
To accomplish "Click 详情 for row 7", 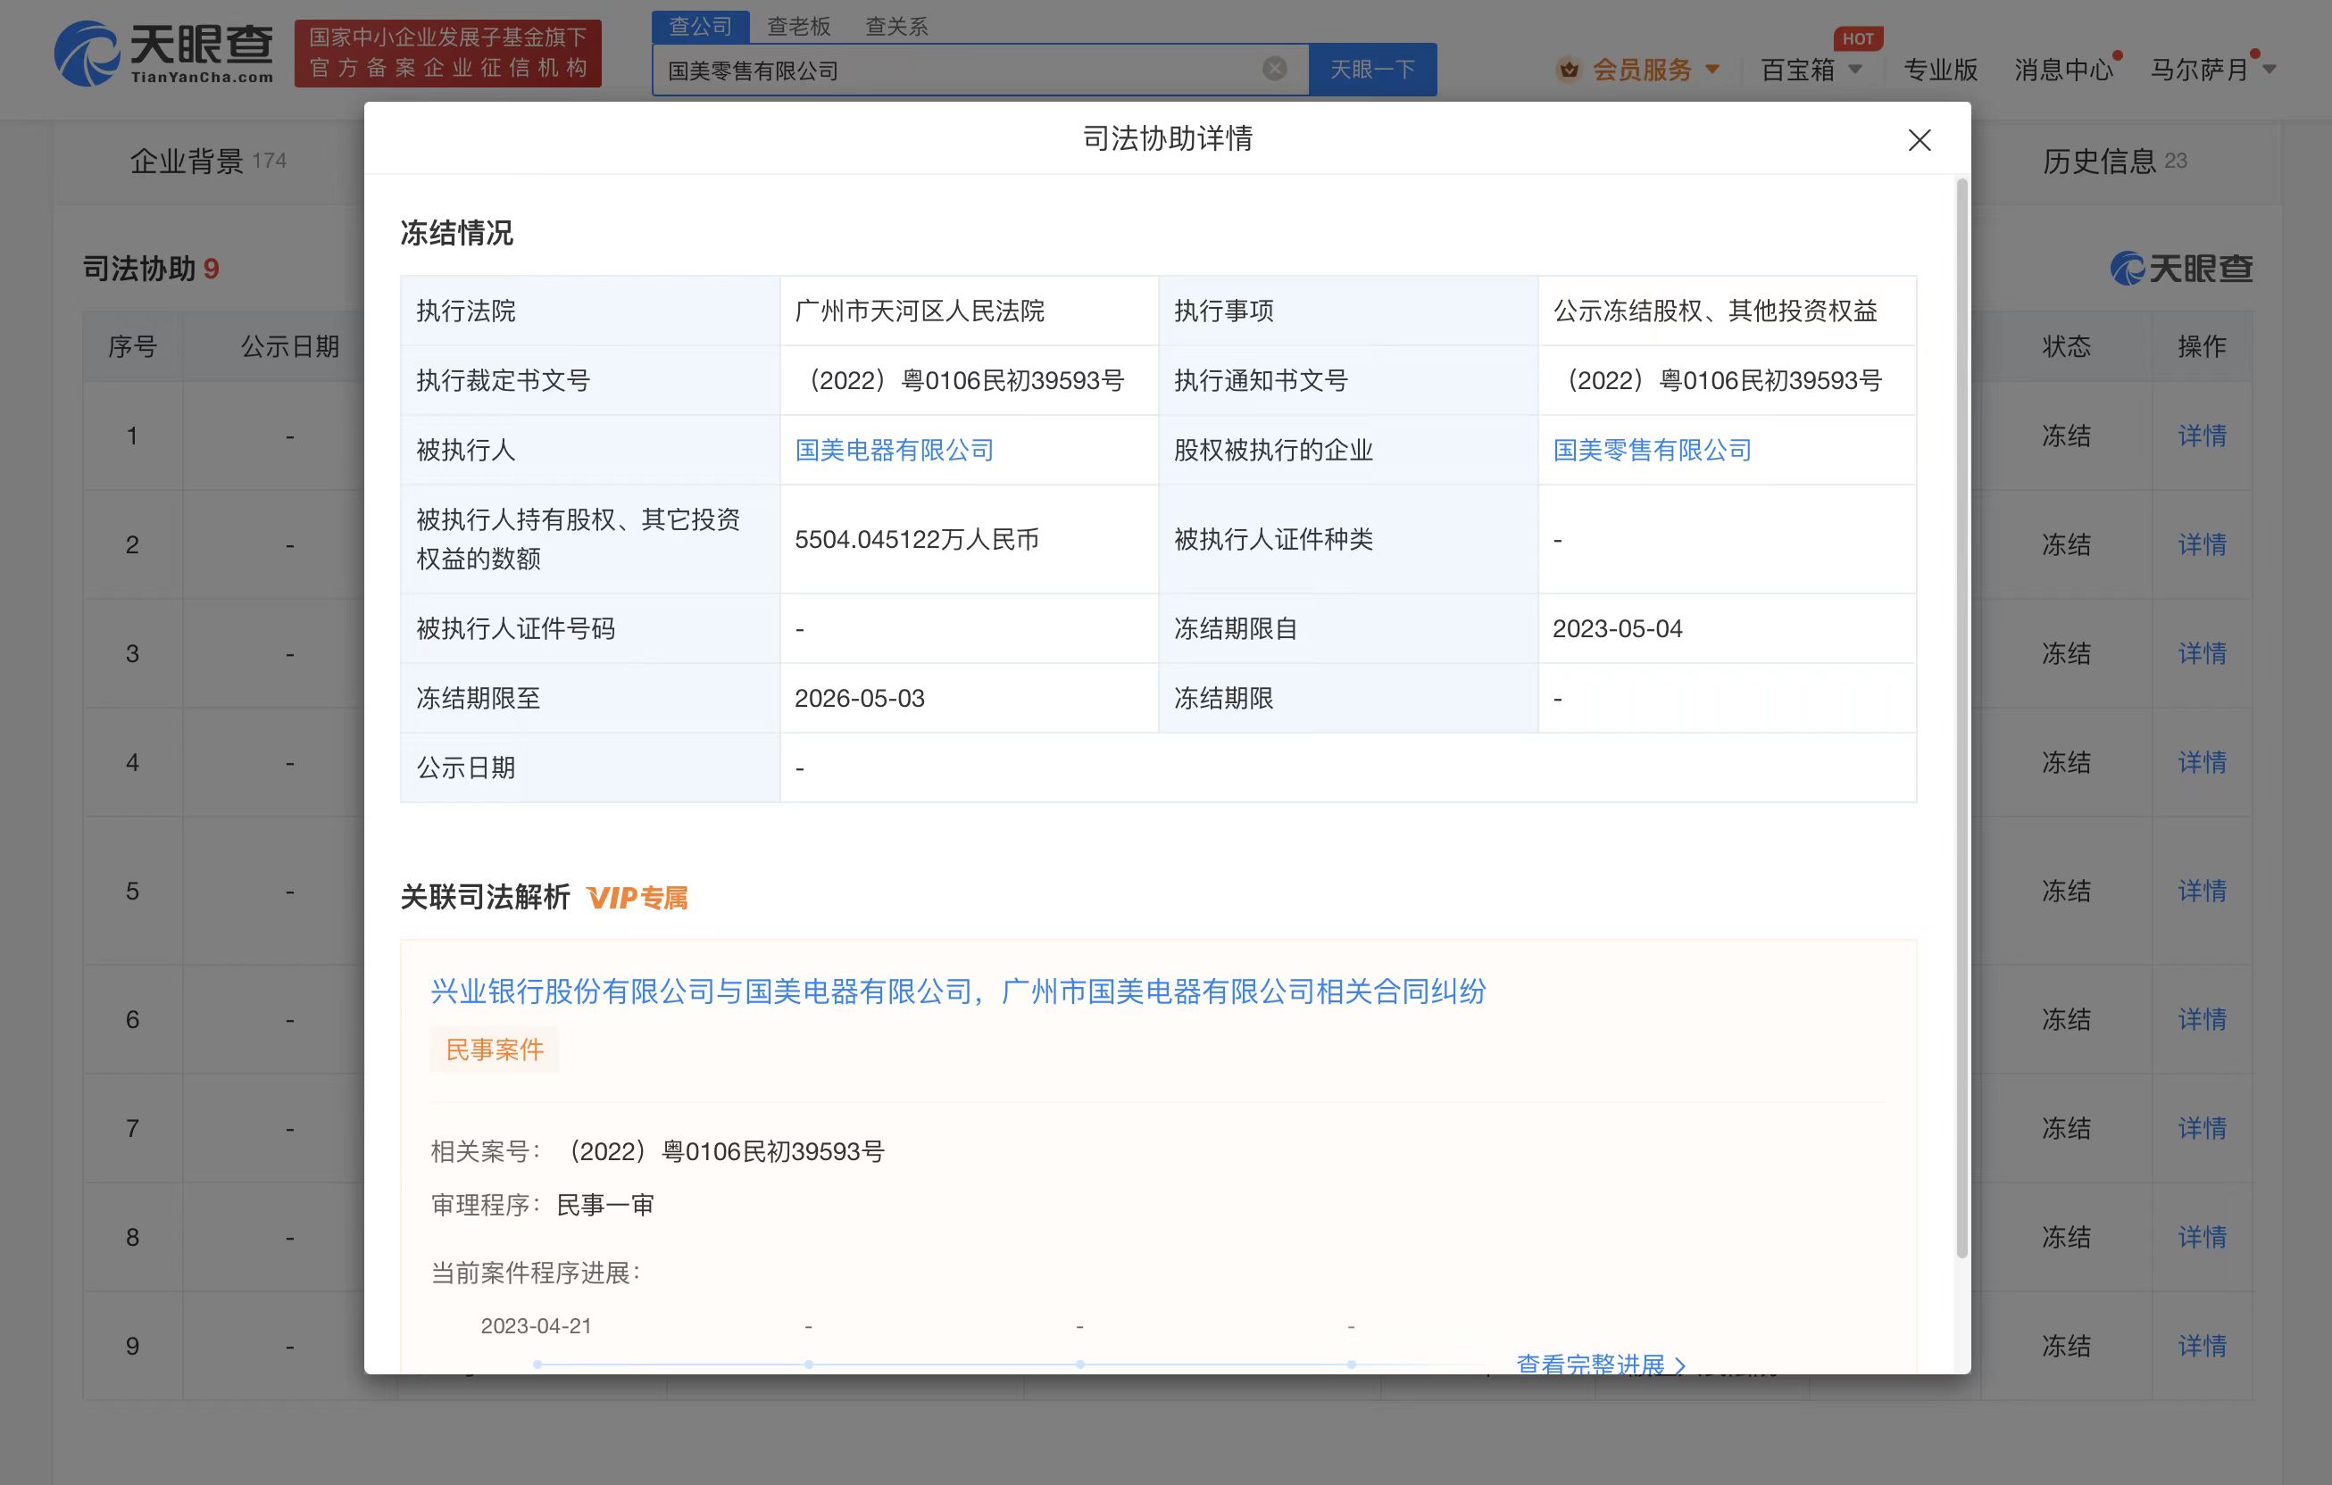I will pyautogui.click(x=2202, y=1129).
